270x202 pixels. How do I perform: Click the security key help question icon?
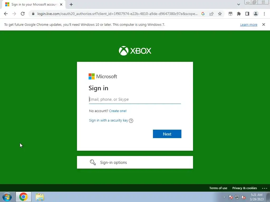[131, 121]
